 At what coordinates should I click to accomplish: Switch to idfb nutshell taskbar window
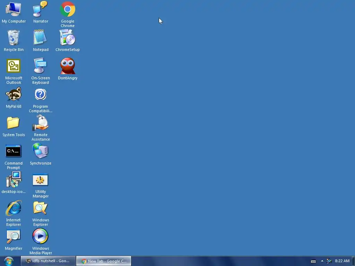pos(48,261)
